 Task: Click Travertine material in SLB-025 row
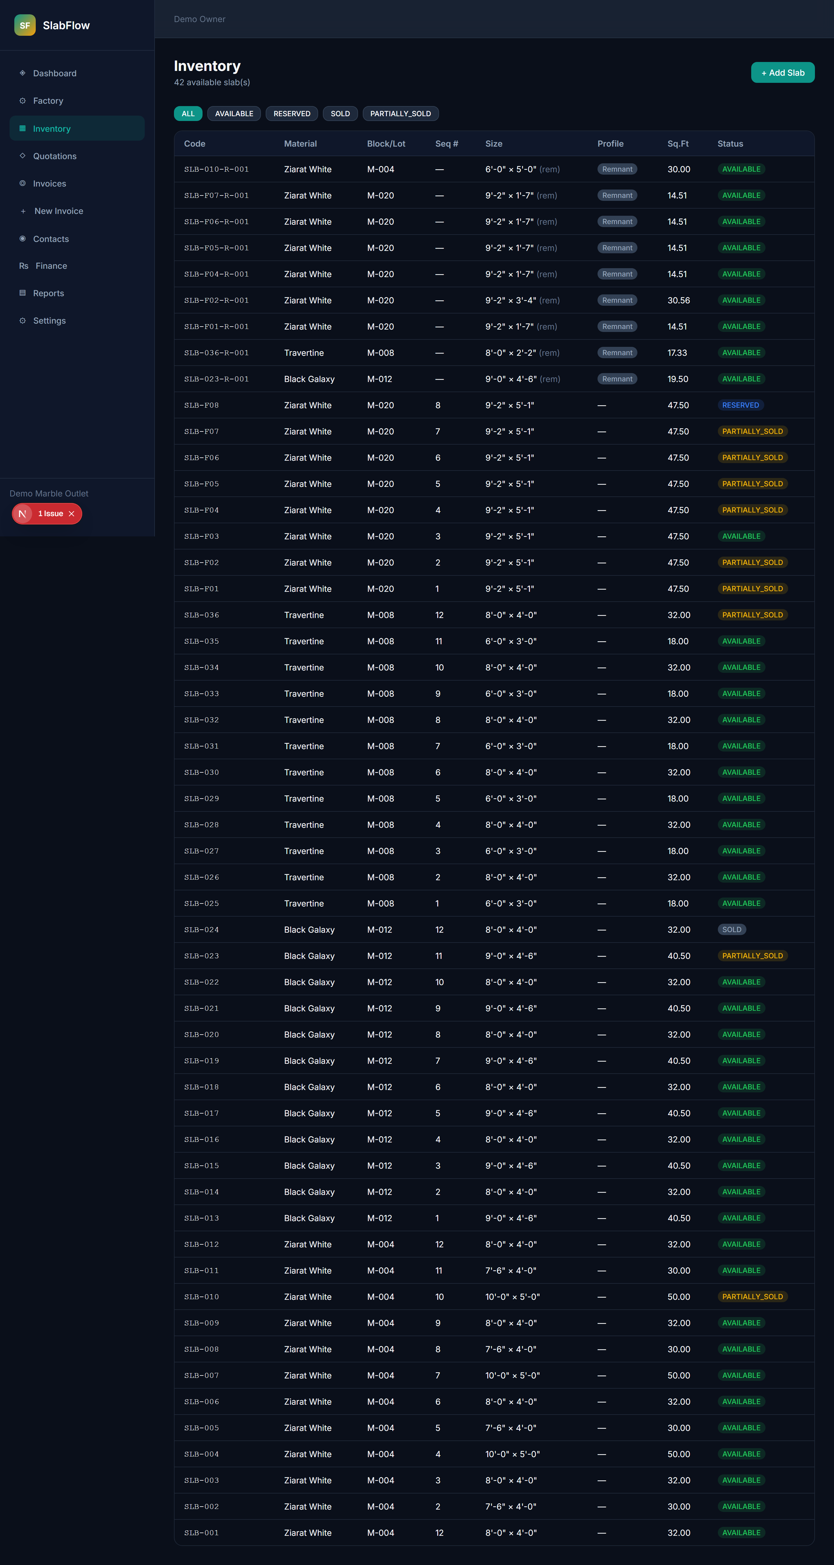pyautogui.click(x=304, y=903)
